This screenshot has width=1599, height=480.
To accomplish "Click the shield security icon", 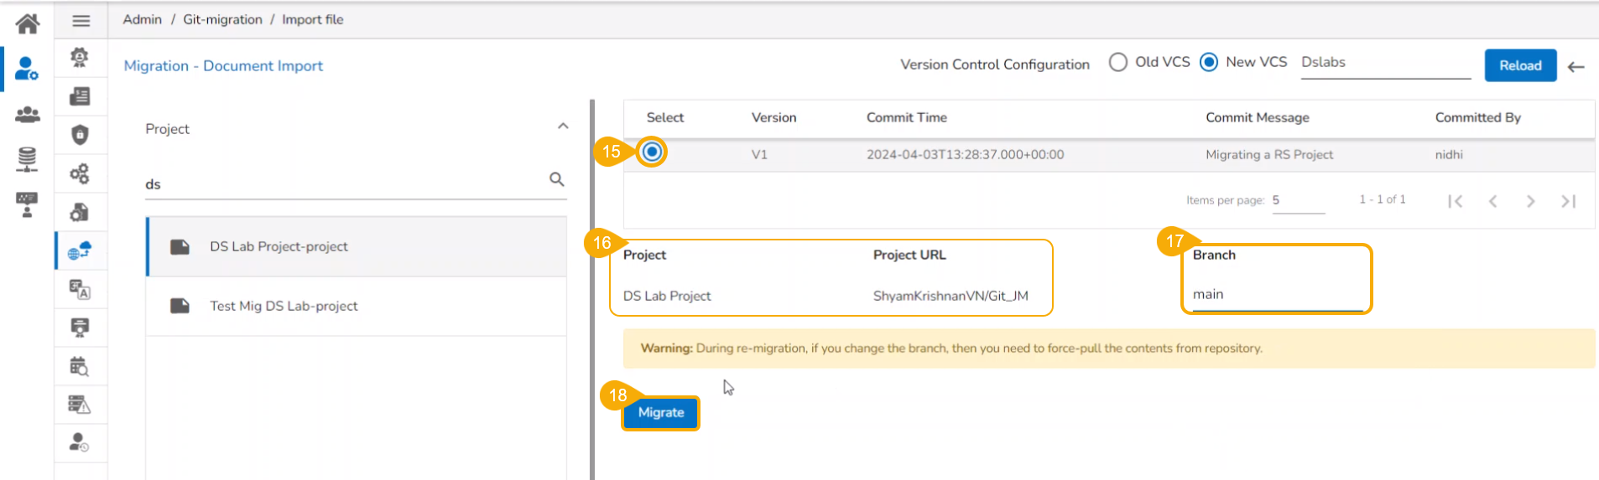I will (x=80, y=135).
